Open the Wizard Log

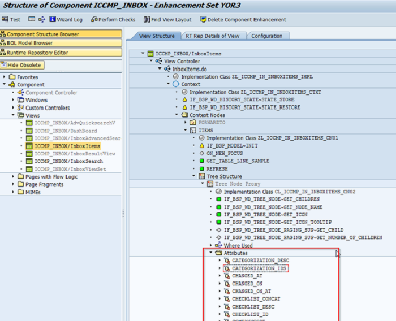click(66, 19)
